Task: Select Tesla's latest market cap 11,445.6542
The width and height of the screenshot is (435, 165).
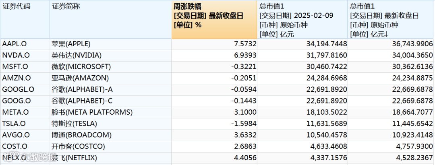Action: click(391, 124)
